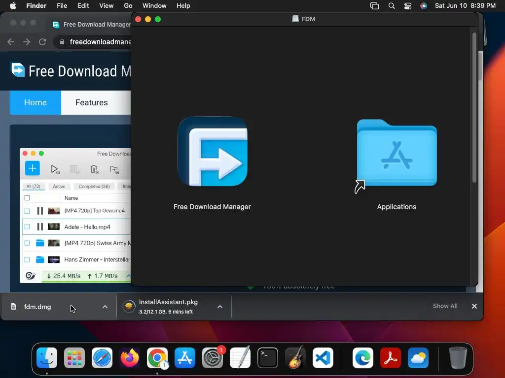
Task: Open the screen mirroring menu bar icon
Action: (x=375, y=6)
